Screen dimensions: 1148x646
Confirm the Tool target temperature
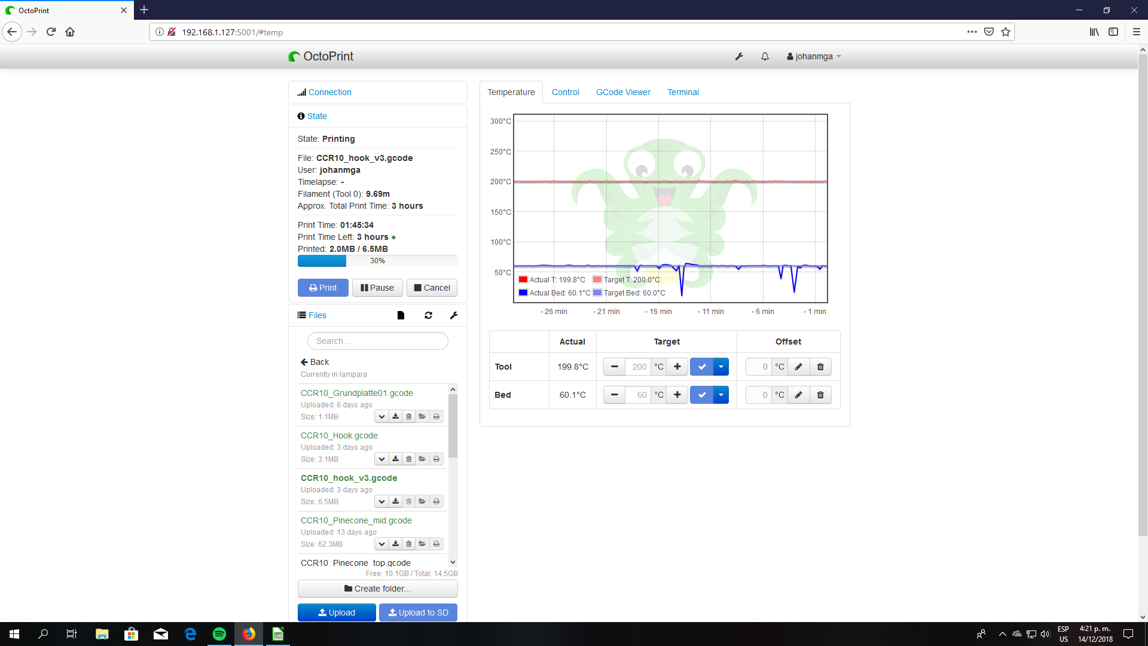tap(702, 367)
